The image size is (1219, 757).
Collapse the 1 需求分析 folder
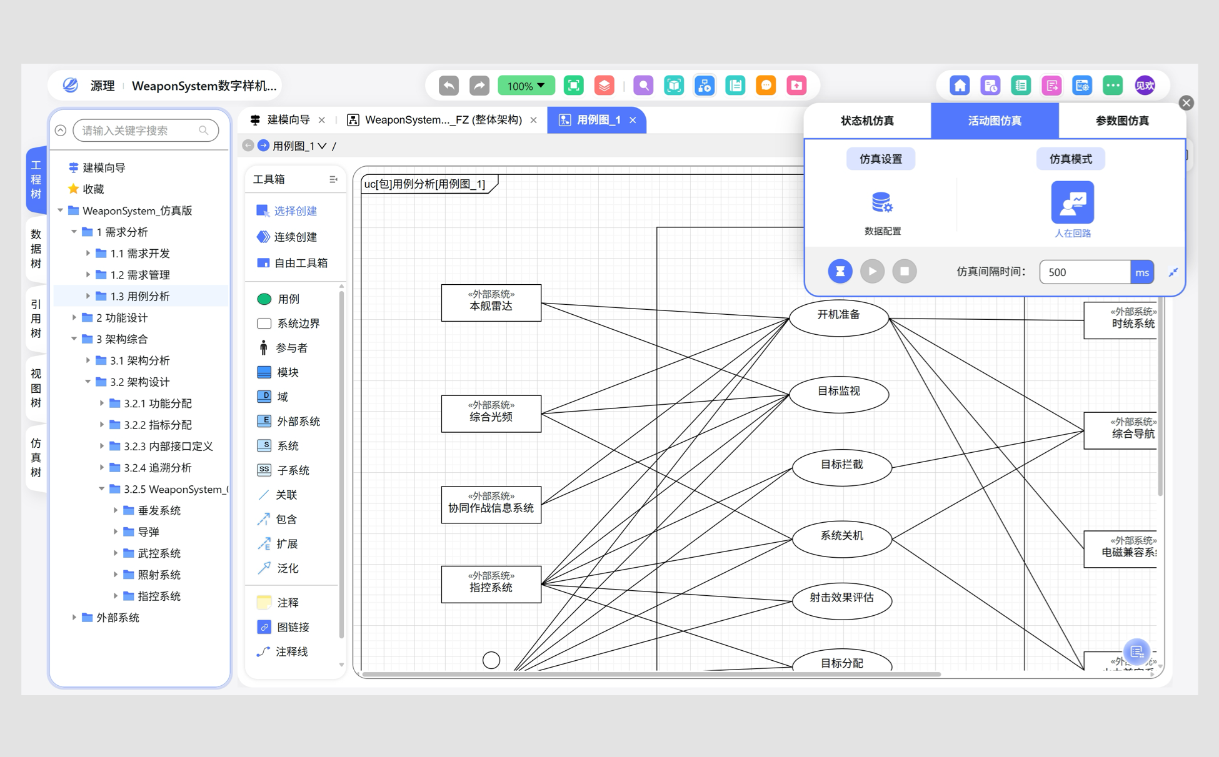coord(74,232)
